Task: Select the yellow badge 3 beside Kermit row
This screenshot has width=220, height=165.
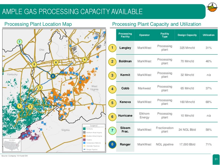Action: click(112, 75)
